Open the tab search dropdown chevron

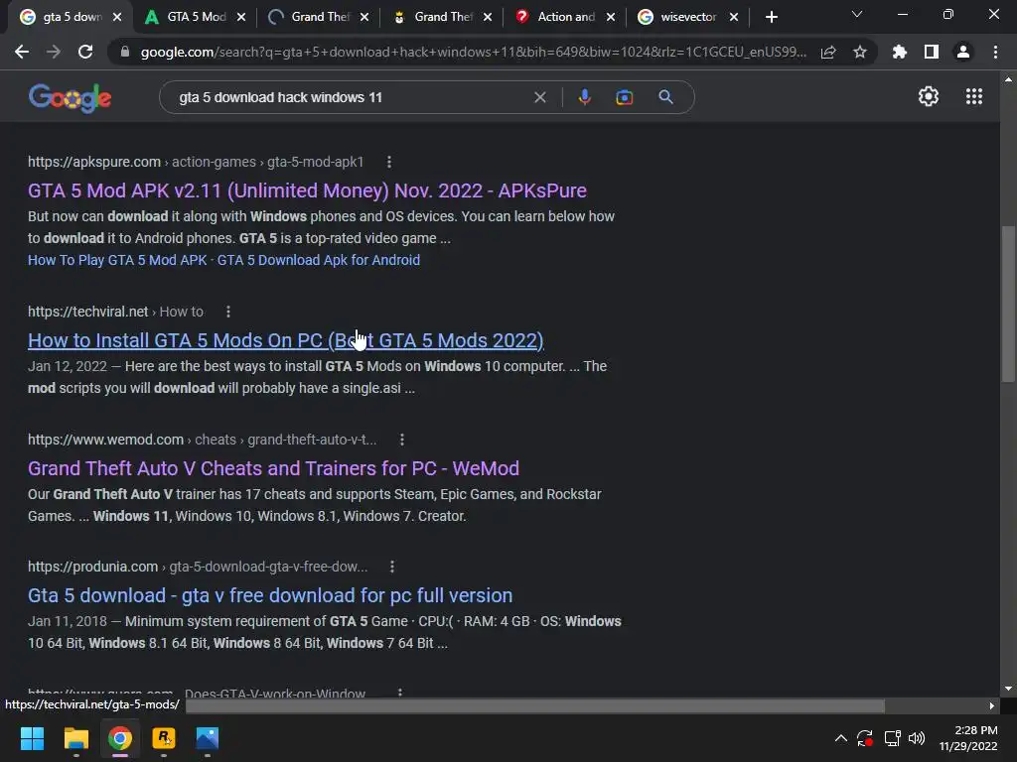coord(857,14)
